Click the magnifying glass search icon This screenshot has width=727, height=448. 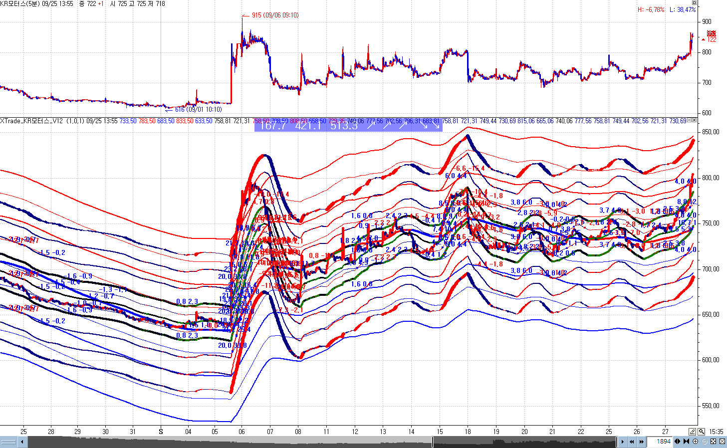pyautogui.click(x=701, y=432)
